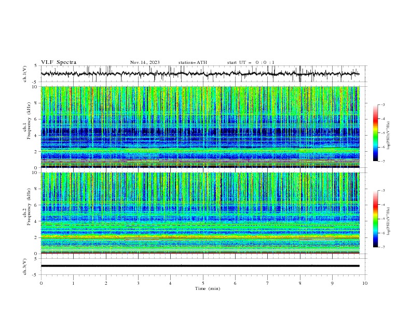
Task: Click the "VLF Spectra" title text
Action: tap(59, 62)
